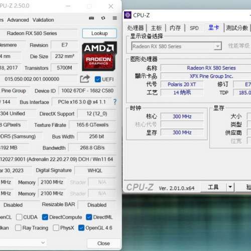
Task: Switch to the Validation tab
Action: click(x=43, y=20)
